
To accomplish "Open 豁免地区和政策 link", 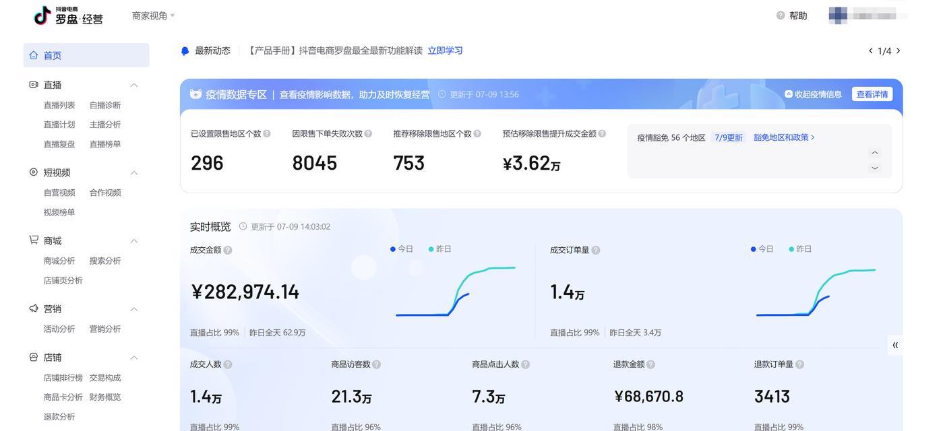I will [784, 137].
